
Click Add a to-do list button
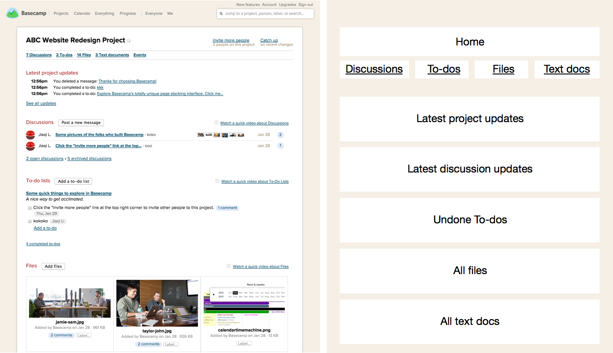pos(74,181)
